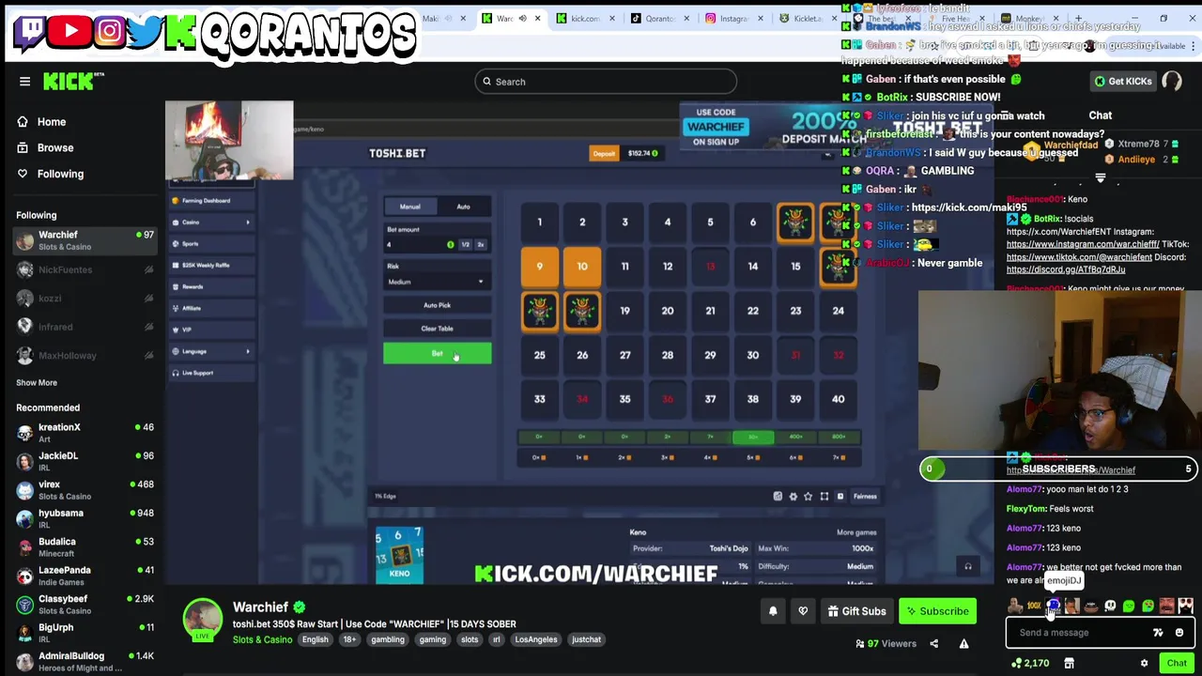
Task: Select Keno number 1 tile
Action: click(539, 223)
